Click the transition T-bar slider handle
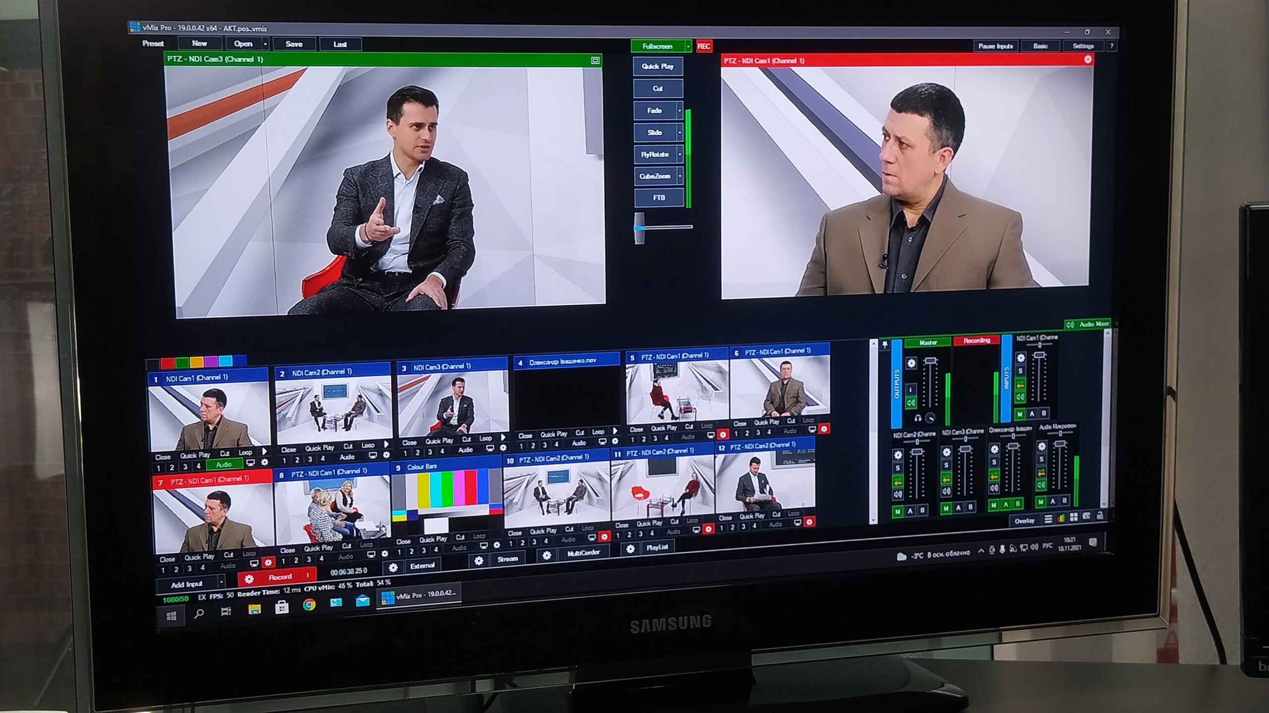The image size is (1269, 713). coord(639,228)
